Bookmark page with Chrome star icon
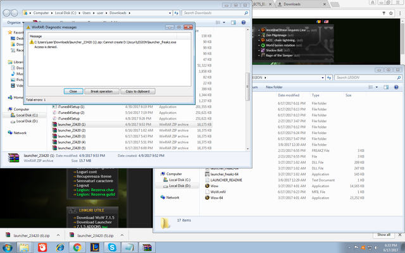Viewport: 405px width, 253px height. (391, 13)
